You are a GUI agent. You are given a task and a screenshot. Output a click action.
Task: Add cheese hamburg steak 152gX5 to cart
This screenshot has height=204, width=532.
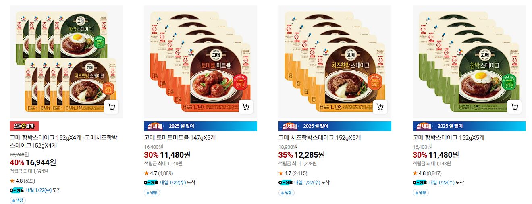click(x=380, y=107)
